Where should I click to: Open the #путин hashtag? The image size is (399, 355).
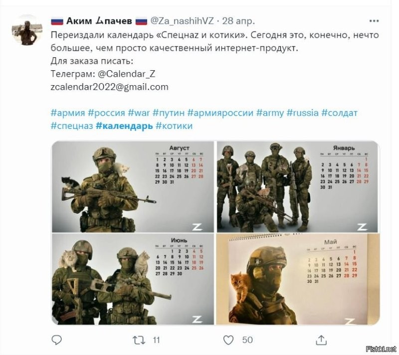pos(169,113)
